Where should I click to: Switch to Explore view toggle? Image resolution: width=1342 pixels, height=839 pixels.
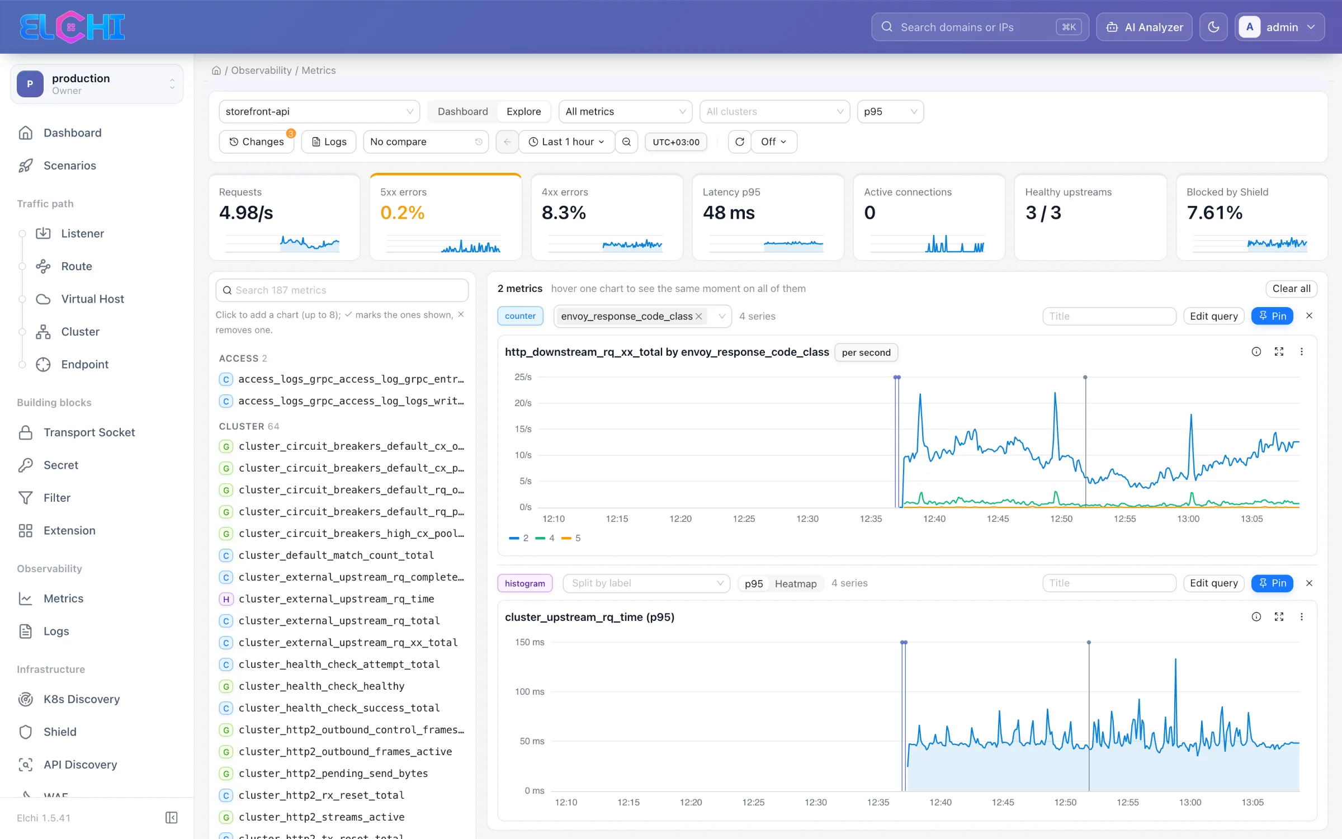523,111
